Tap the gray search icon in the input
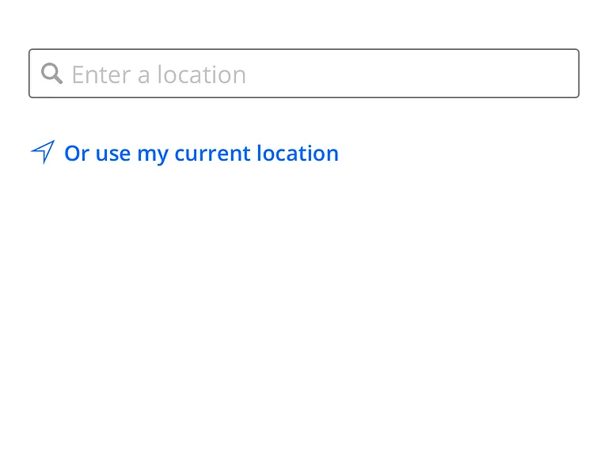 [51, 74]
